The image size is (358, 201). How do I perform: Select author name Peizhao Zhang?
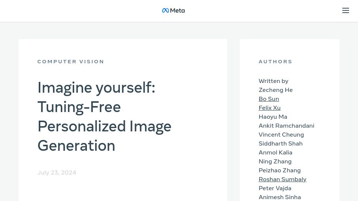coord(280,170)
